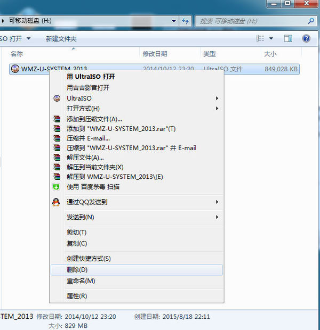The height and width of the screenshot is (330, 320).
Task: Sort by the 修改日期 column header
Action: click(170, 54)
